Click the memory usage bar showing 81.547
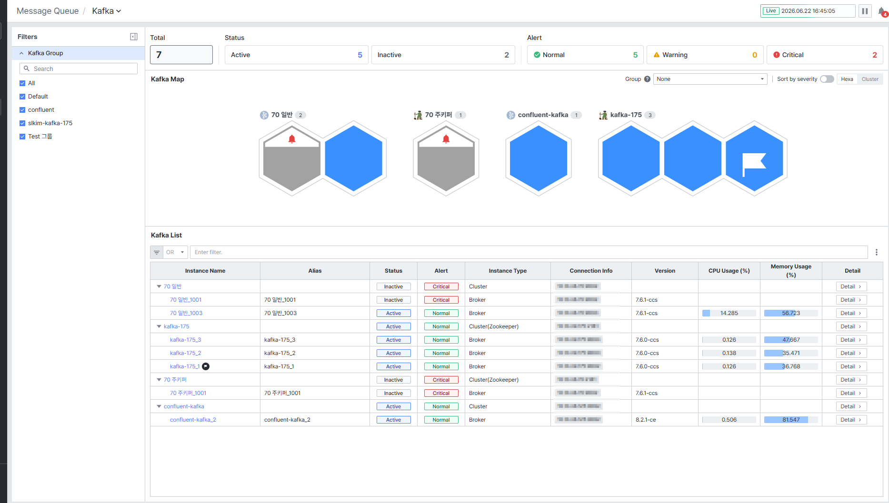The image size is (889, 503). 791,420
